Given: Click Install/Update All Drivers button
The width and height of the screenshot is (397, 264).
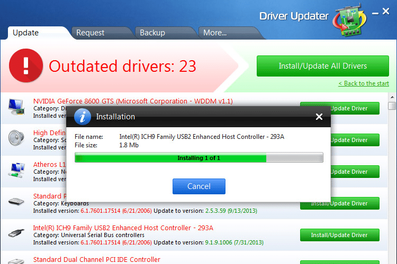Looking at the screenshot, I should coord(323,66).
